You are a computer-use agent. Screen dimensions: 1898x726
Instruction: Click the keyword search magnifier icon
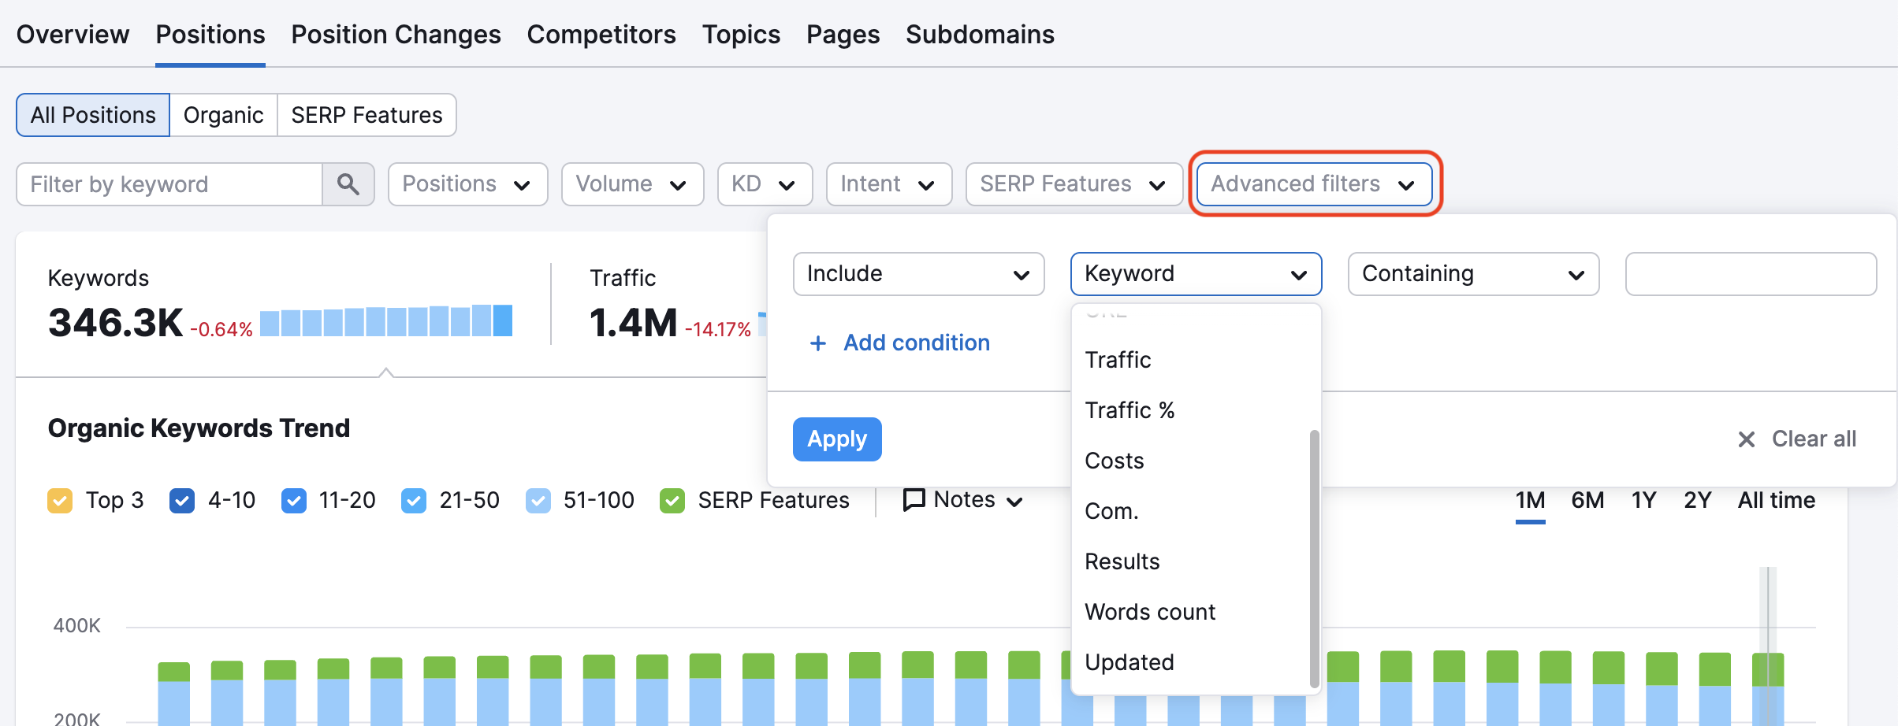[x=348, y=183]
